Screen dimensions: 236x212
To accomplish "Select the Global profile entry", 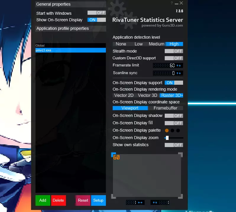I will tap(71, 45).
